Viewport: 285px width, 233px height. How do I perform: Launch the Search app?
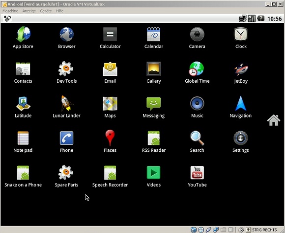(x=197, y=141)
